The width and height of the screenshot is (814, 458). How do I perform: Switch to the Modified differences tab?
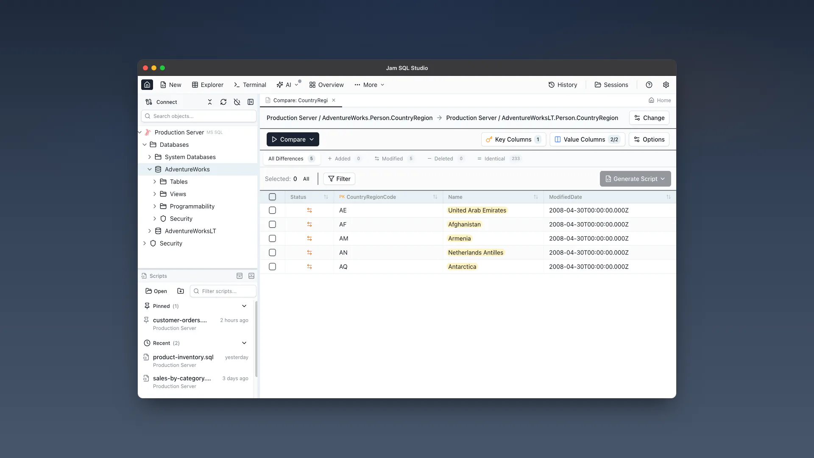point(394,159)
